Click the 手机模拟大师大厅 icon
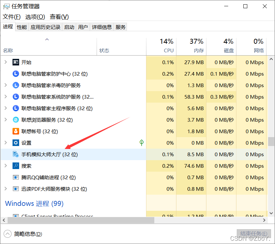Screen dimensions: 275x244 [x=16, y=154]
